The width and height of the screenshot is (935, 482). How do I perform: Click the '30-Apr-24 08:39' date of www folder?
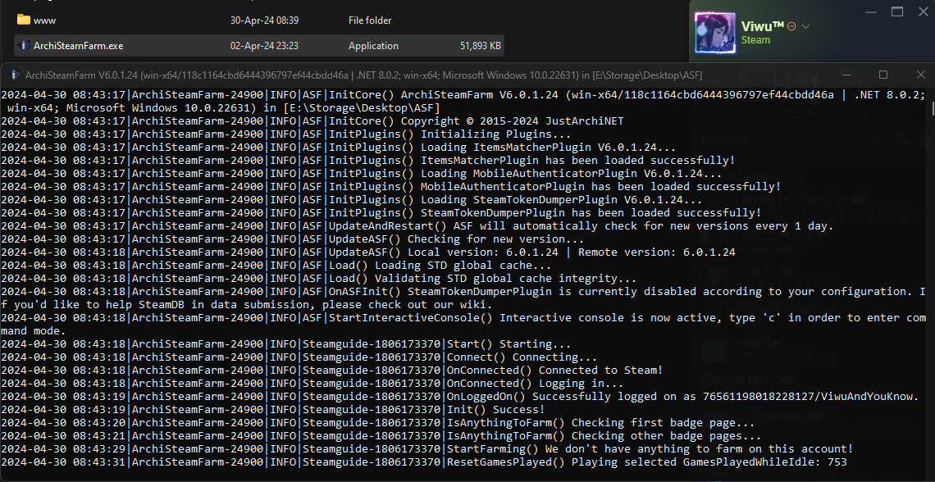(x=264, y=20)
